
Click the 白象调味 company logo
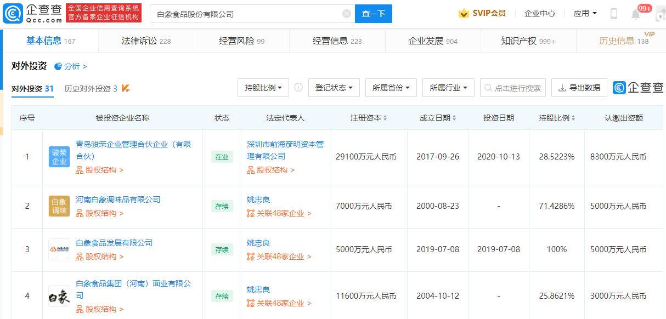pyautogui.click(x=59, y=206)
